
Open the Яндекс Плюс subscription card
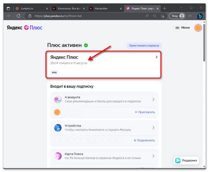tap(104, 65)
